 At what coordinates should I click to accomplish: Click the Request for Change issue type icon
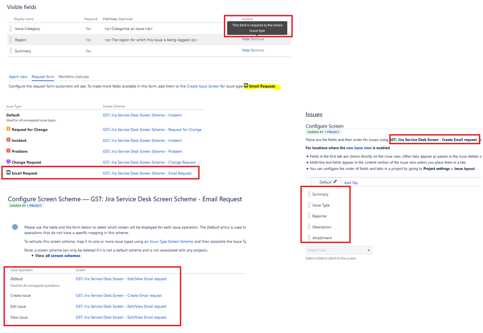pyautogui.click(x=8, y=129)
